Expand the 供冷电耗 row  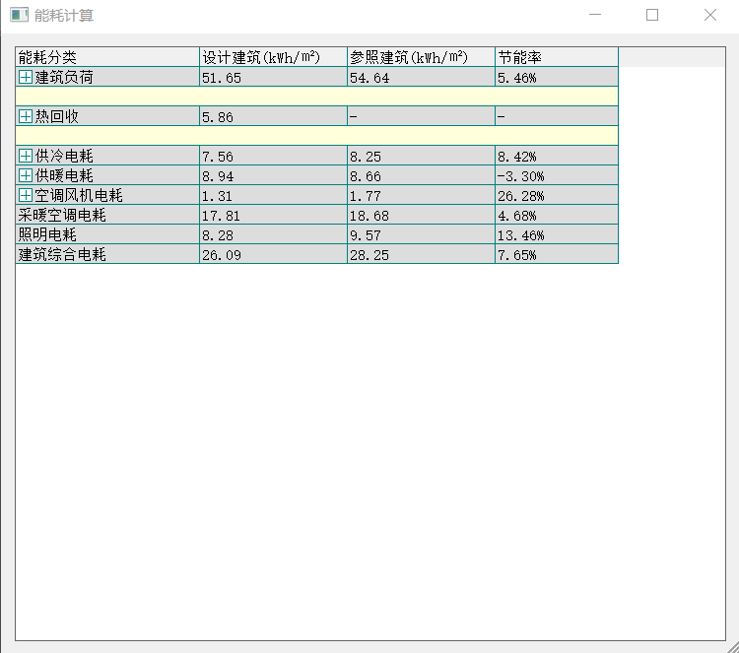26,156
